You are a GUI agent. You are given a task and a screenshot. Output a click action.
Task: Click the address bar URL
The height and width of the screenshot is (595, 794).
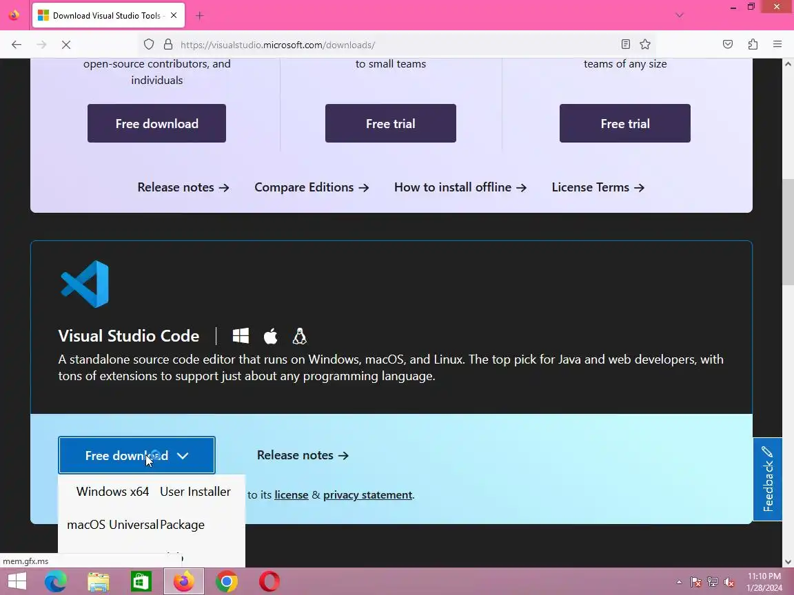(278, 45)
